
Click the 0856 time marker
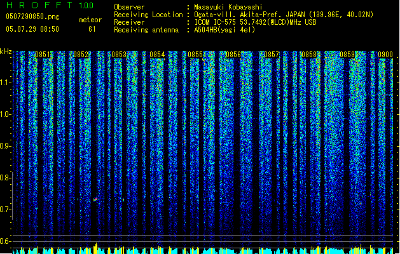pos(233,55)
